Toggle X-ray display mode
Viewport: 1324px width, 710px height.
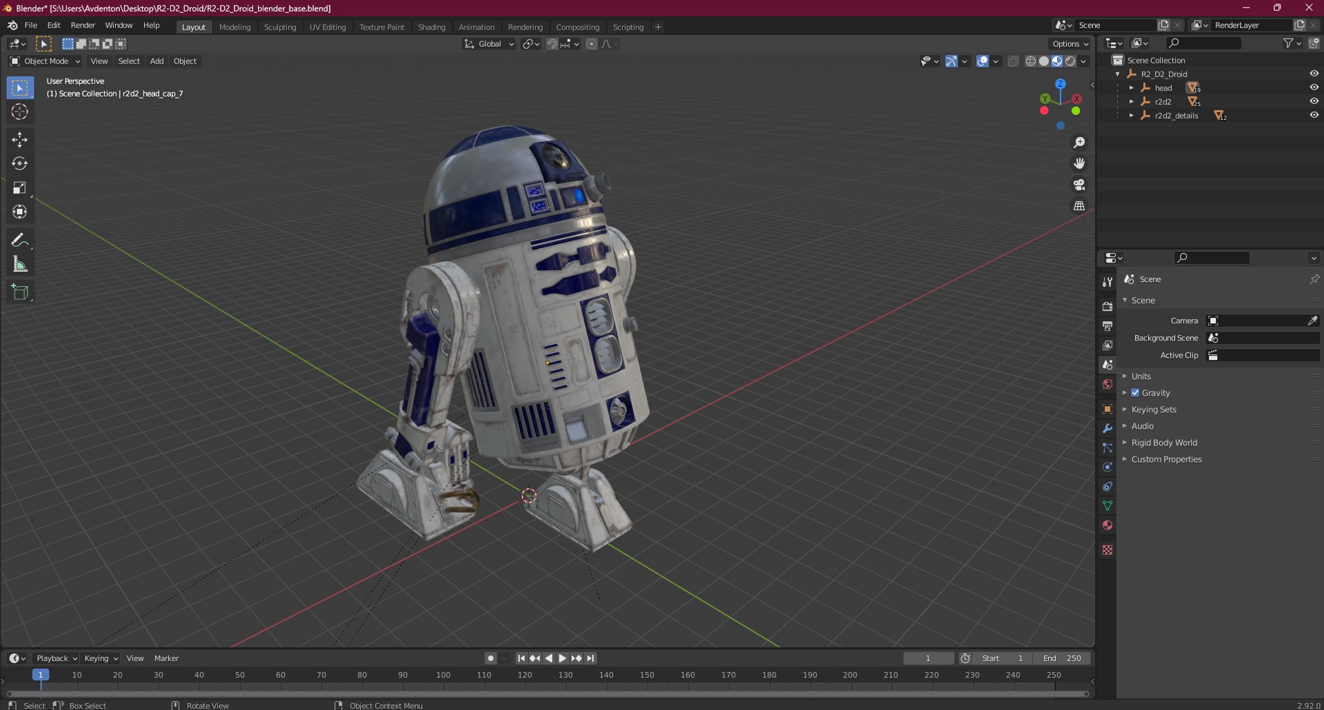tap(1013, 61)
